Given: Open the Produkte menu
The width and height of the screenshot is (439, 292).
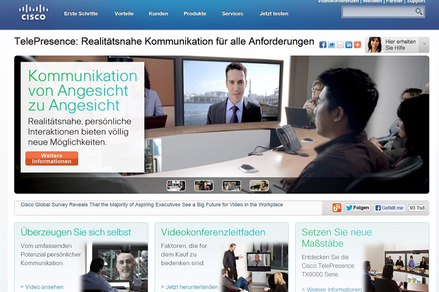Looking at the screenshot, I should point(195,14).
